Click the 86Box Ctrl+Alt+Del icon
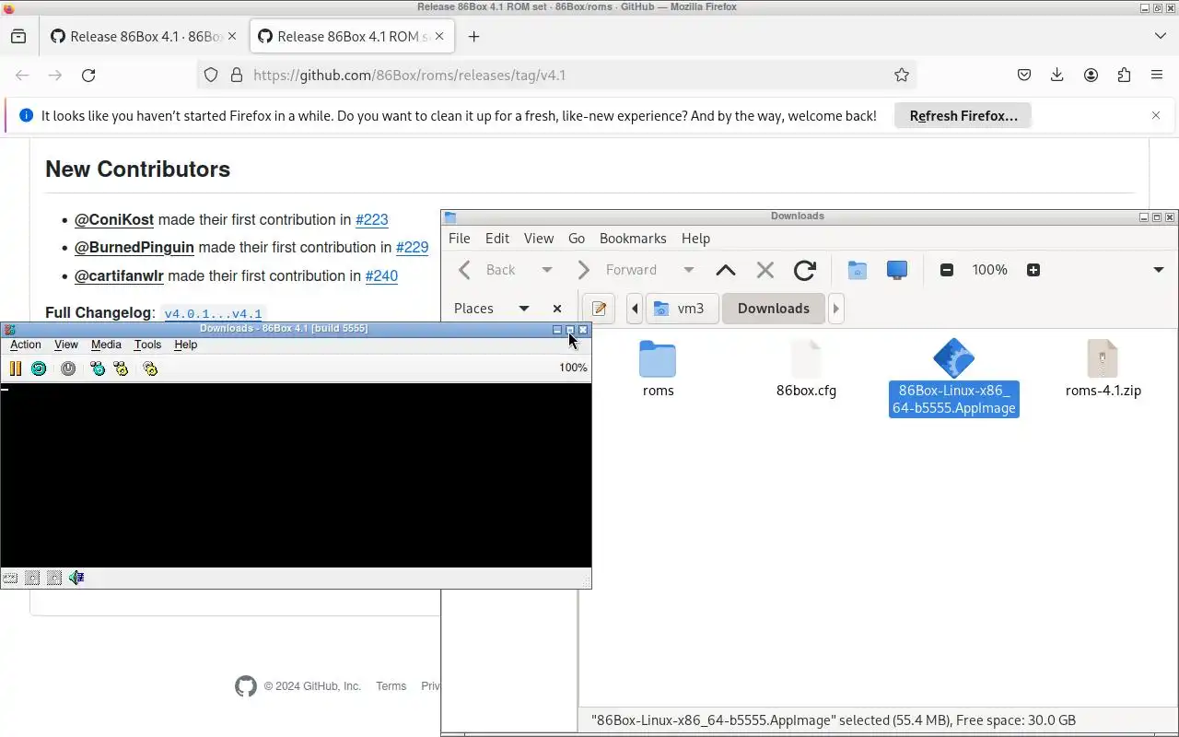Image resolution: width=1179 pixels, height=737 pixels. 98,368
